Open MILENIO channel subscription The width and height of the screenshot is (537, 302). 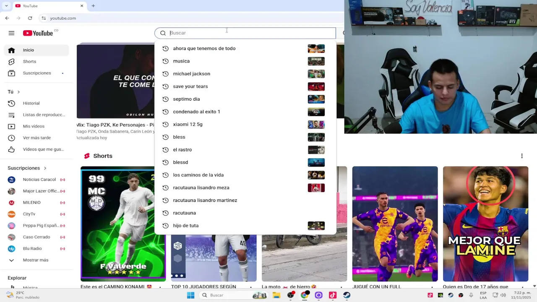pos(37,203)
